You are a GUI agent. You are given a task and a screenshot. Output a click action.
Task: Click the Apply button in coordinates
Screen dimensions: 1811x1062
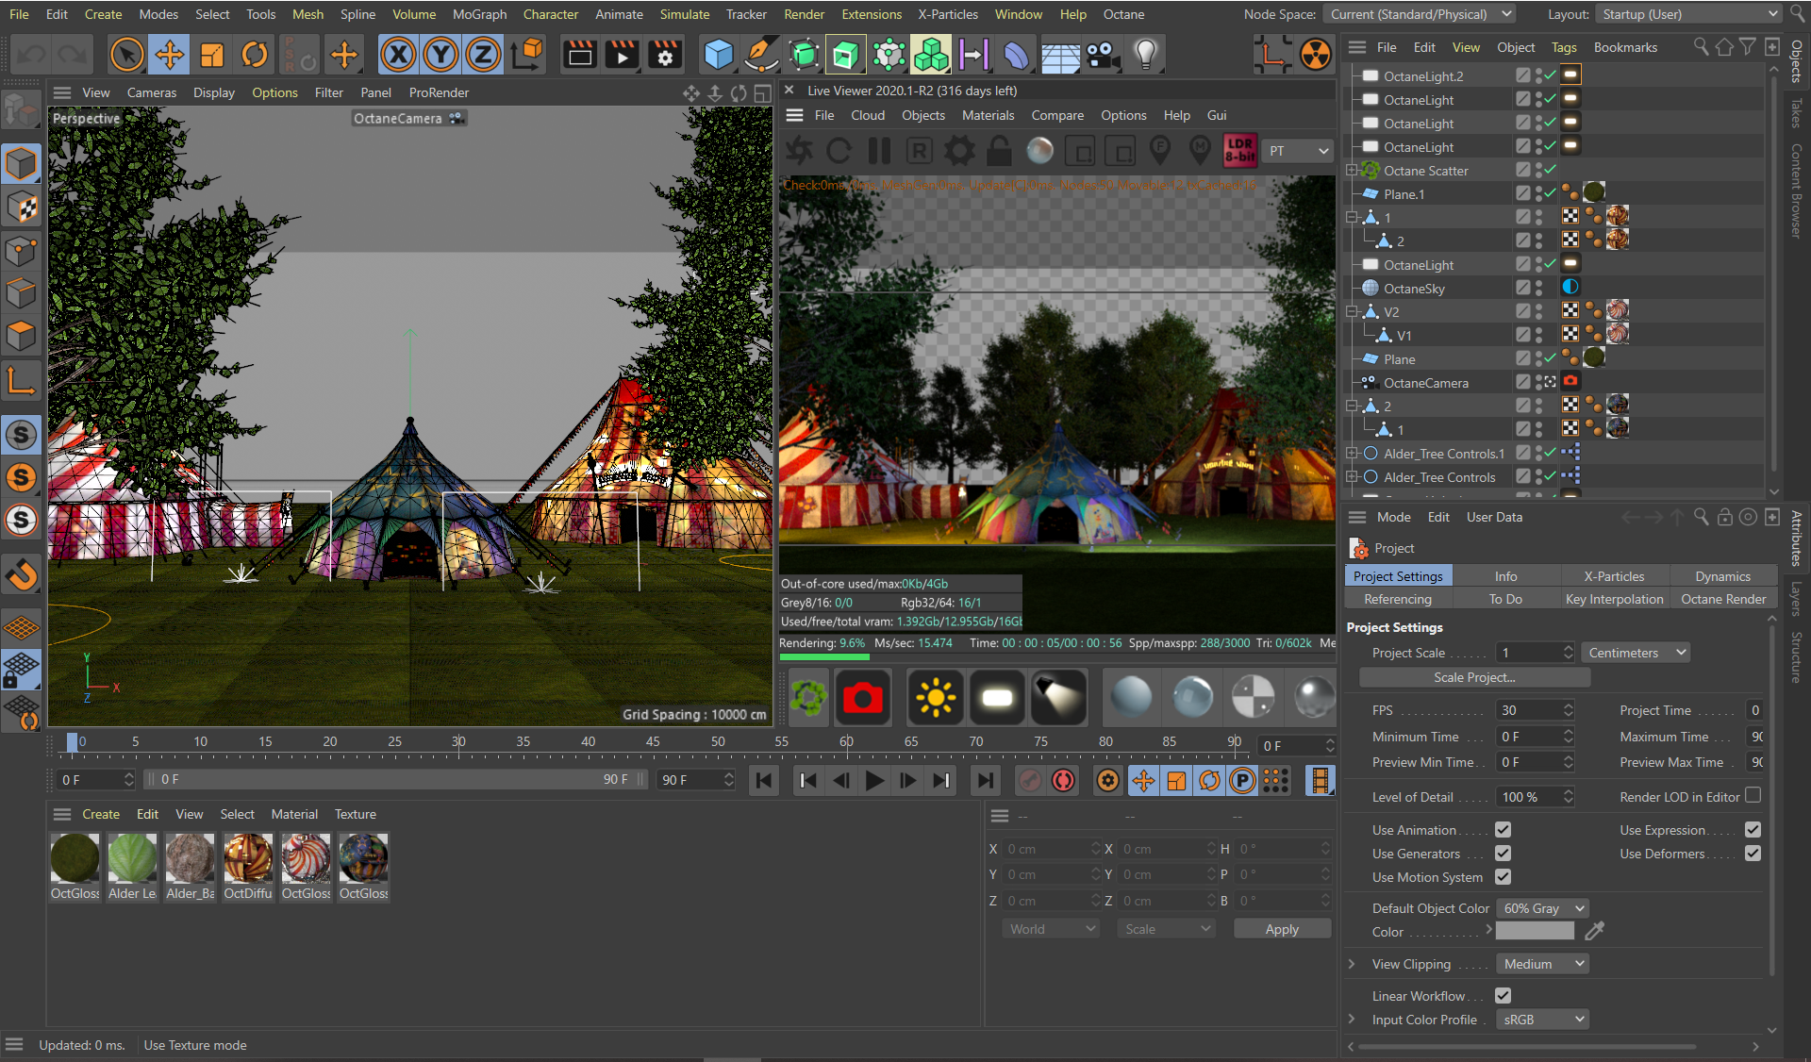coord(1281,929)
